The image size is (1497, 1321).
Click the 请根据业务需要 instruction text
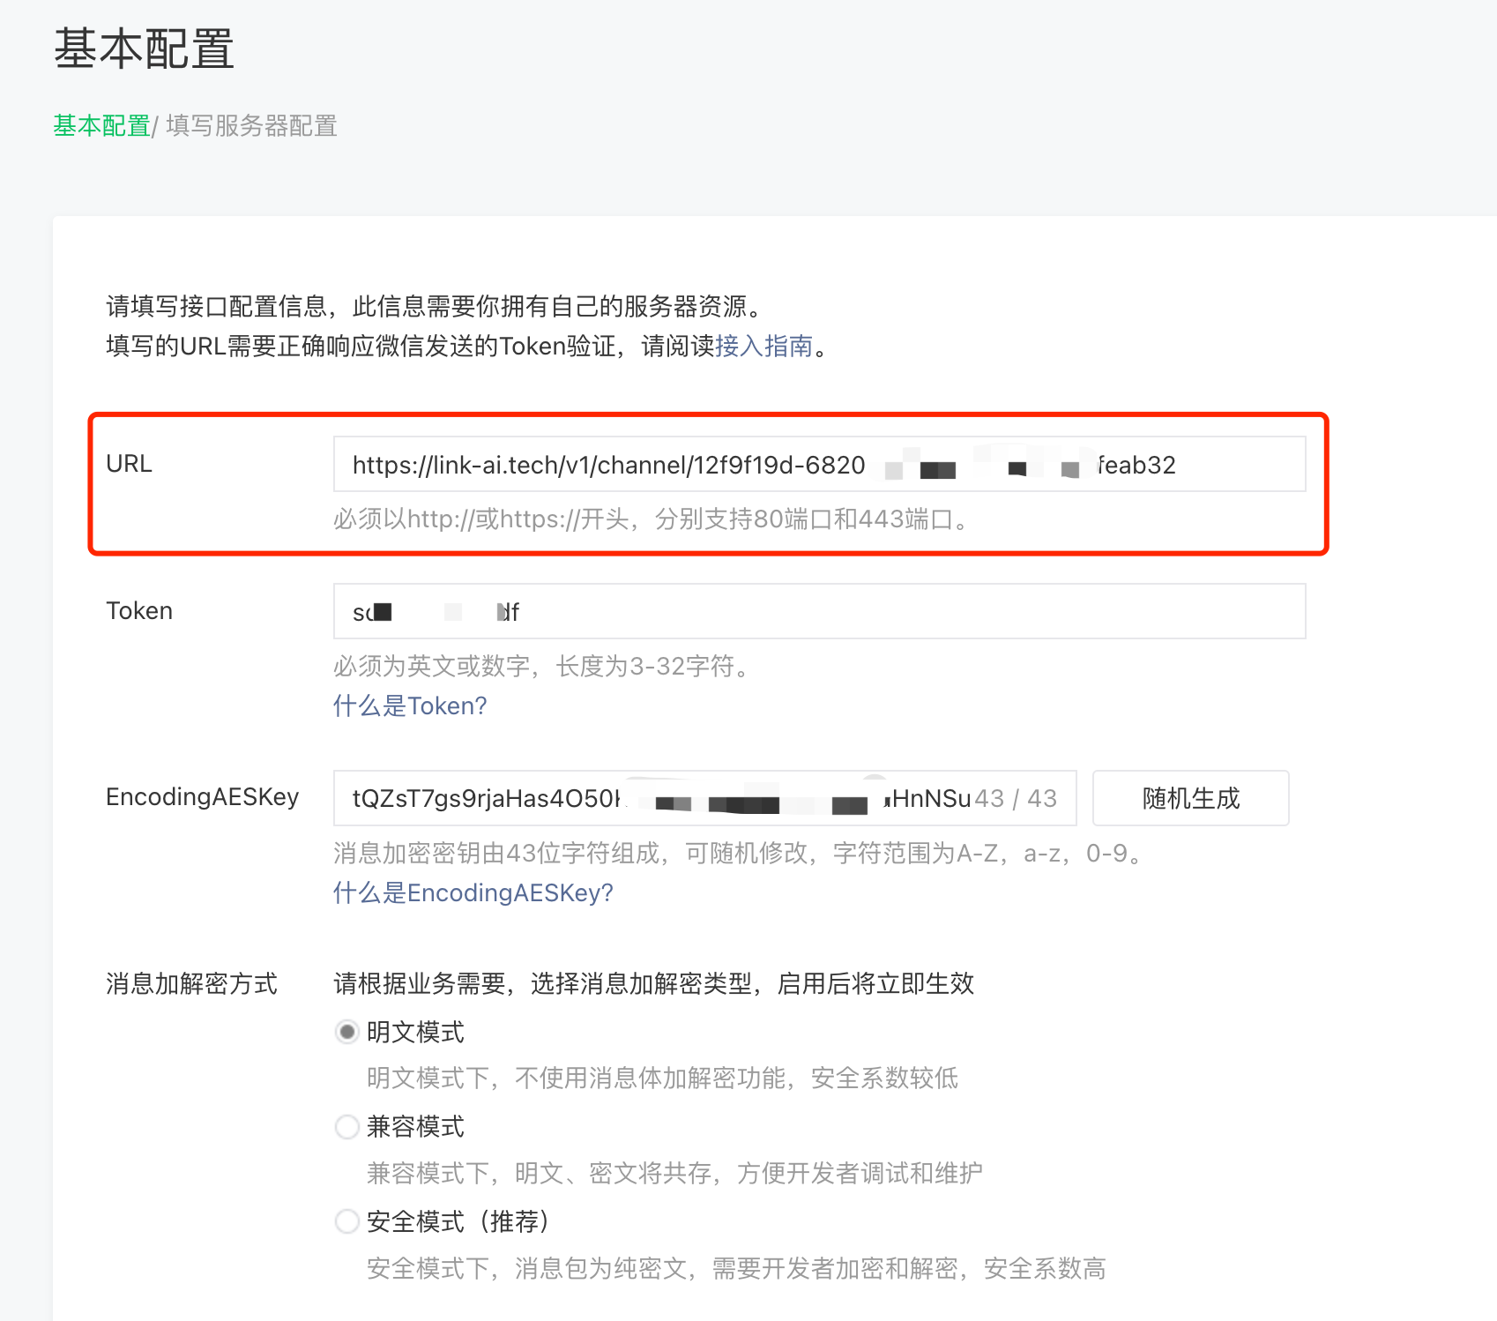[x=653, y=983]
